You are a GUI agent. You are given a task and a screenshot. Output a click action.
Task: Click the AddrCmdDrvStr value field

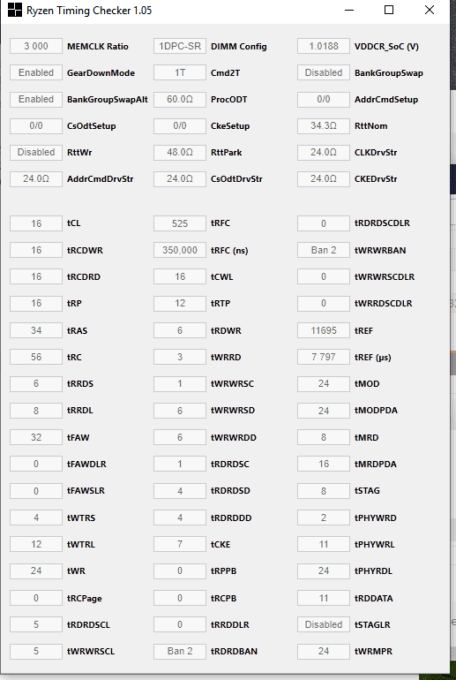click(36, 178)
